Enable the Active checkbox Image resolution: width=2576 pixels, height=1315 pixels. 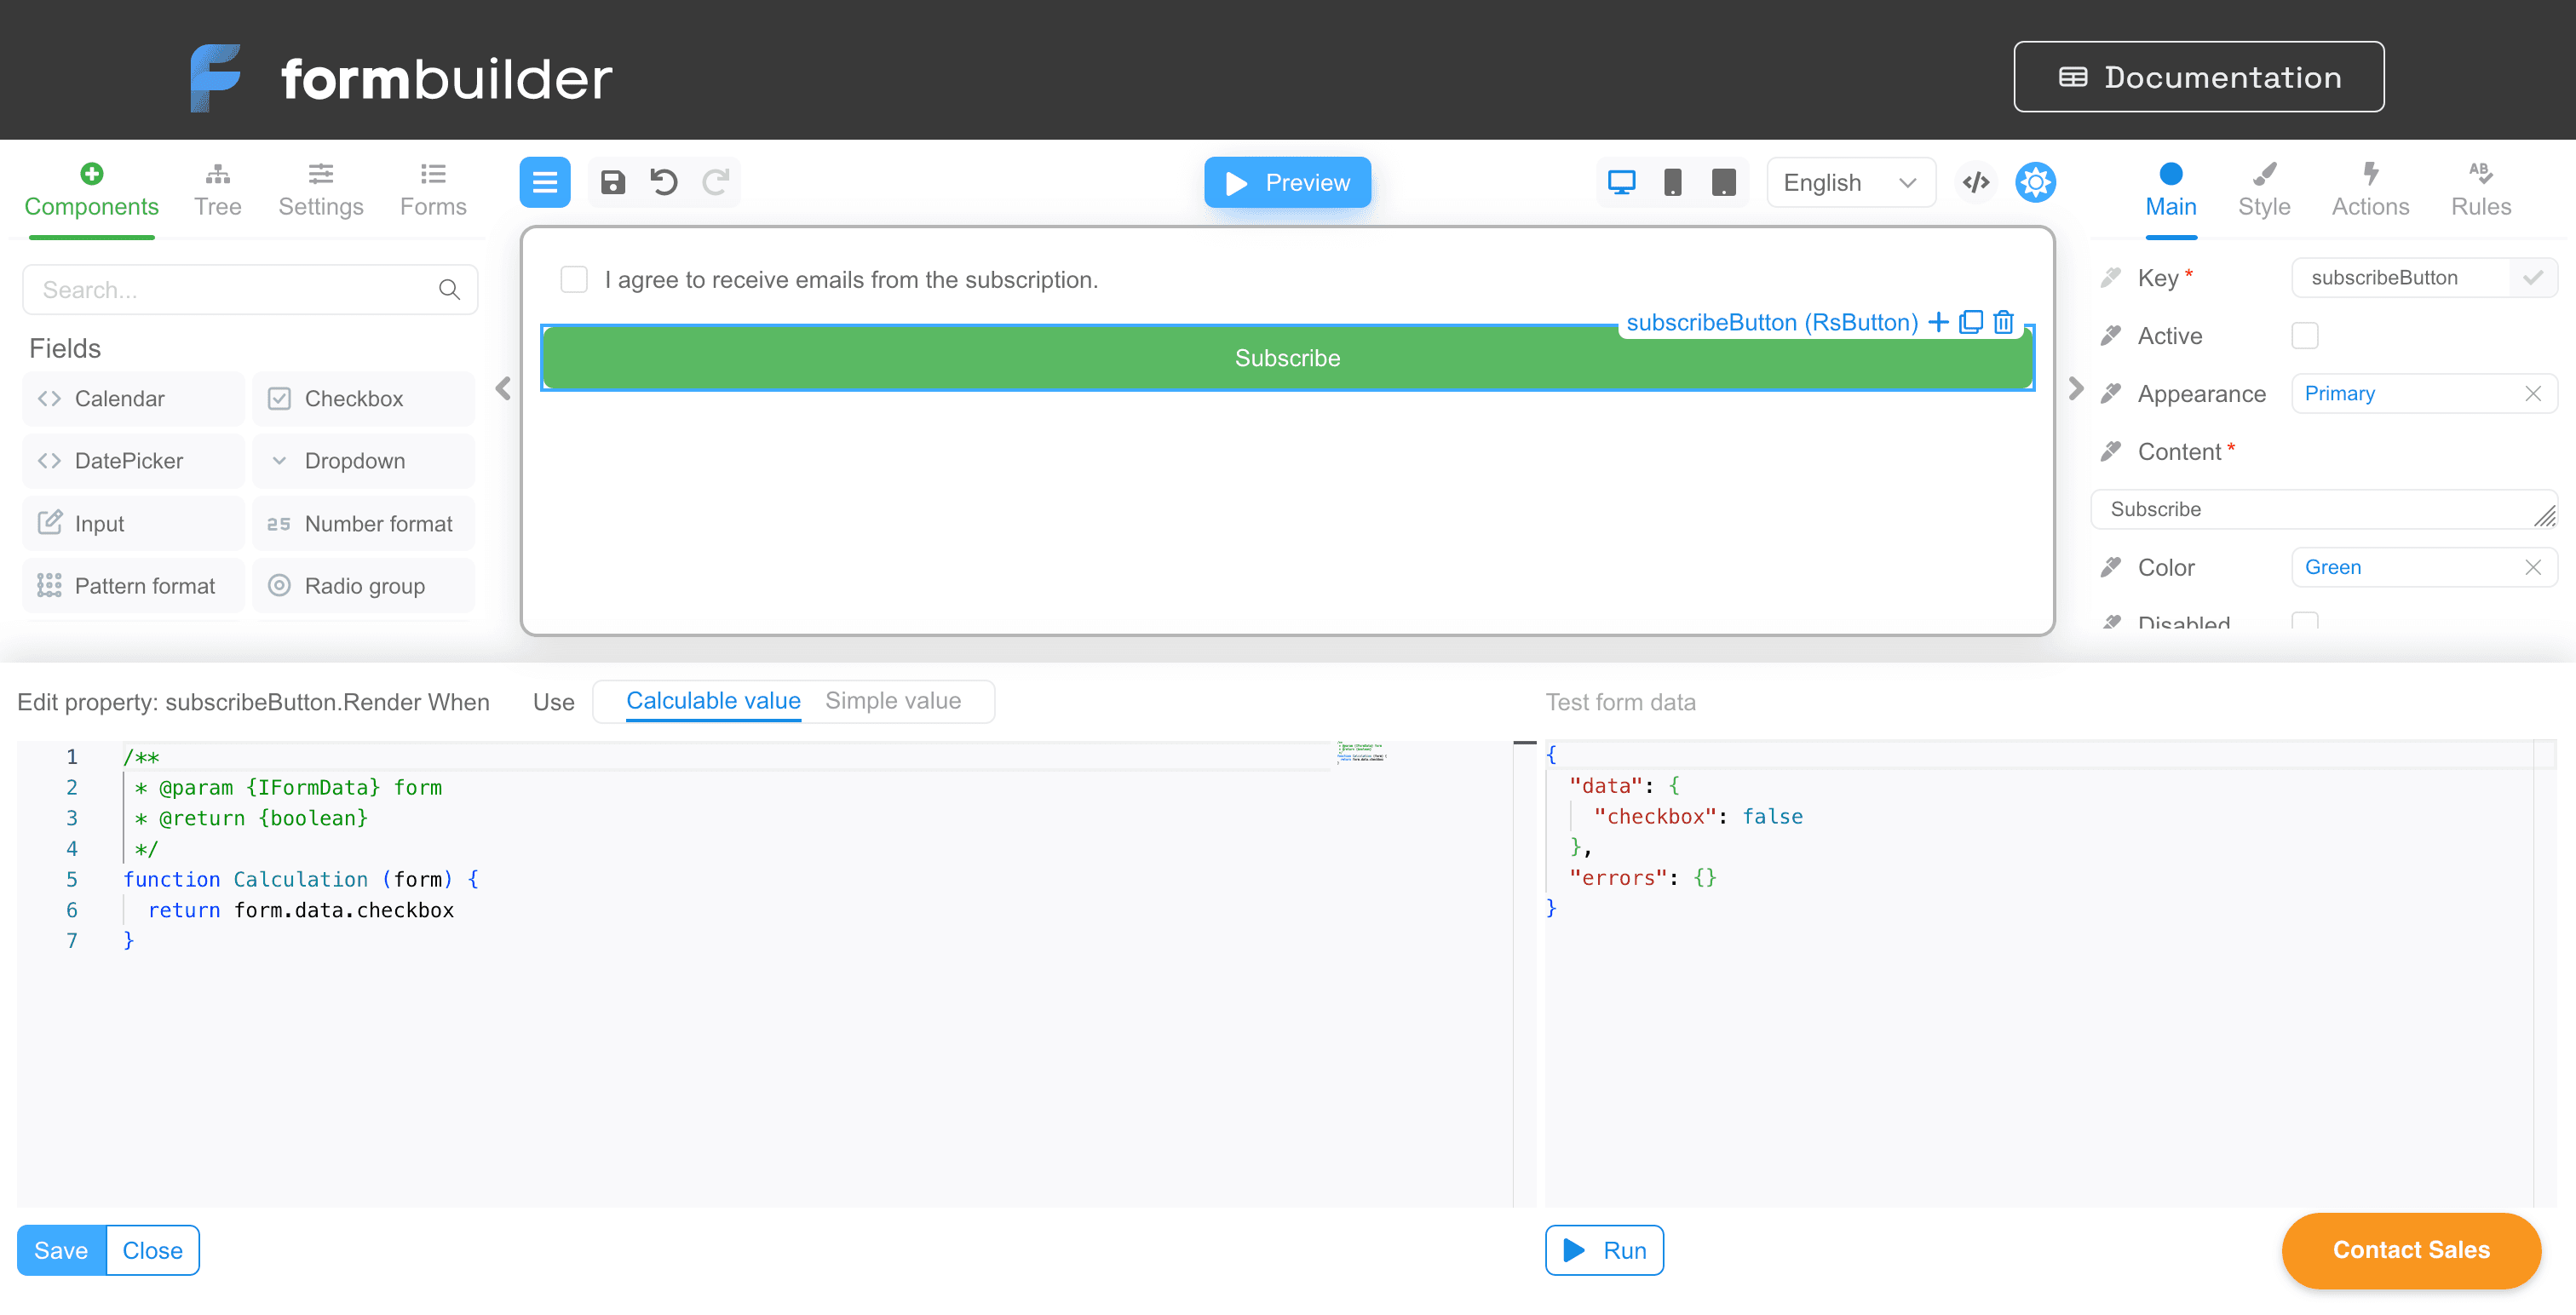2304,336
